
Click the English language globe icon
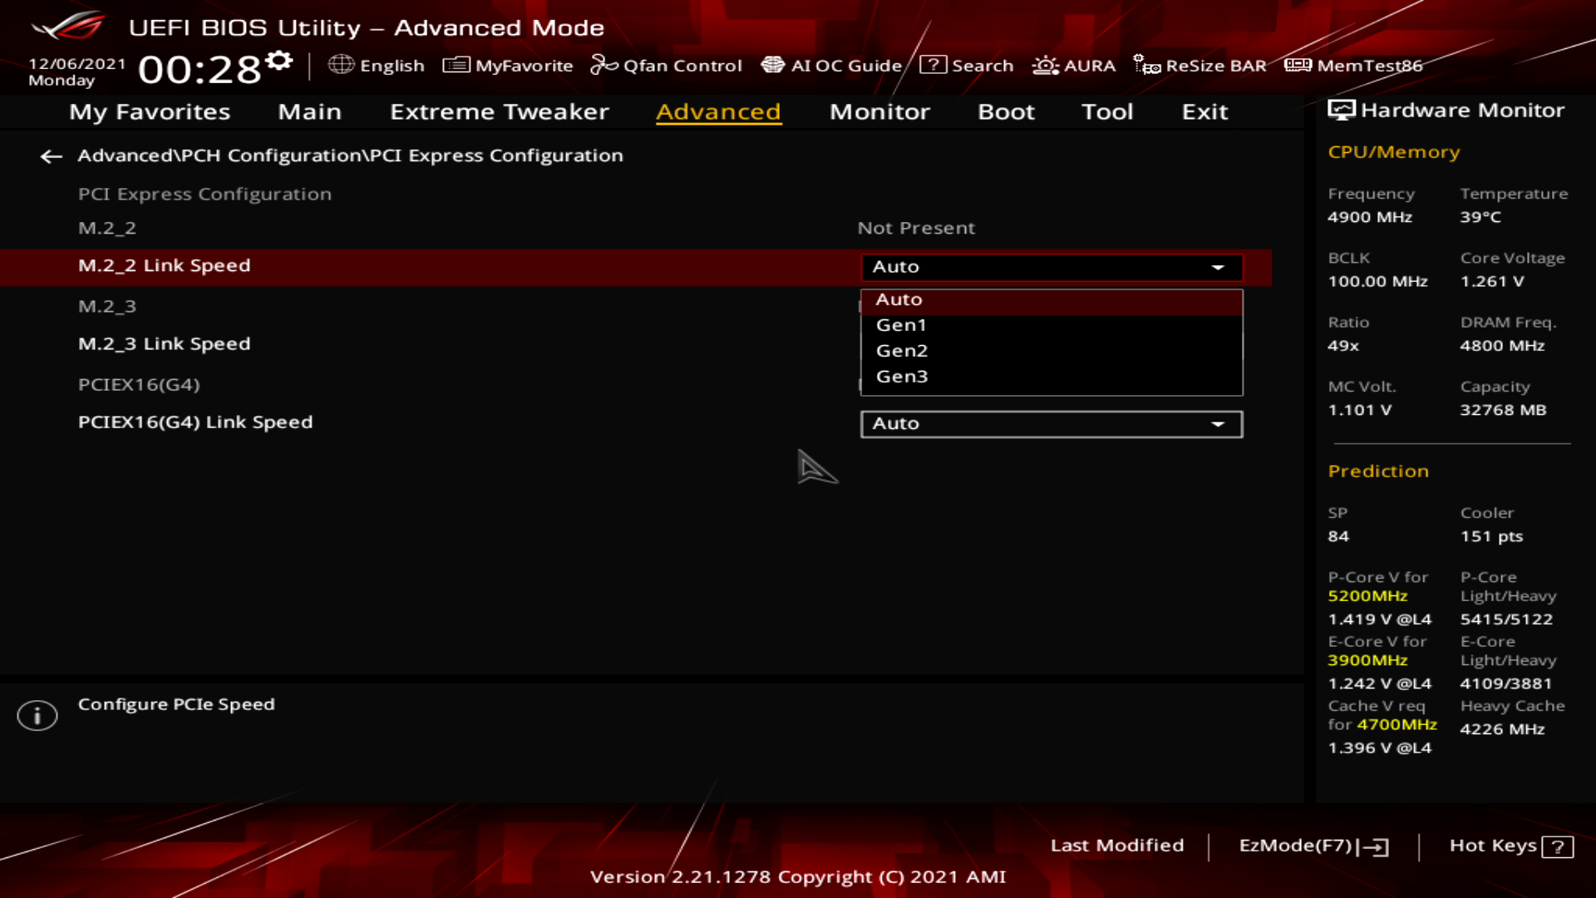[341, 65]
